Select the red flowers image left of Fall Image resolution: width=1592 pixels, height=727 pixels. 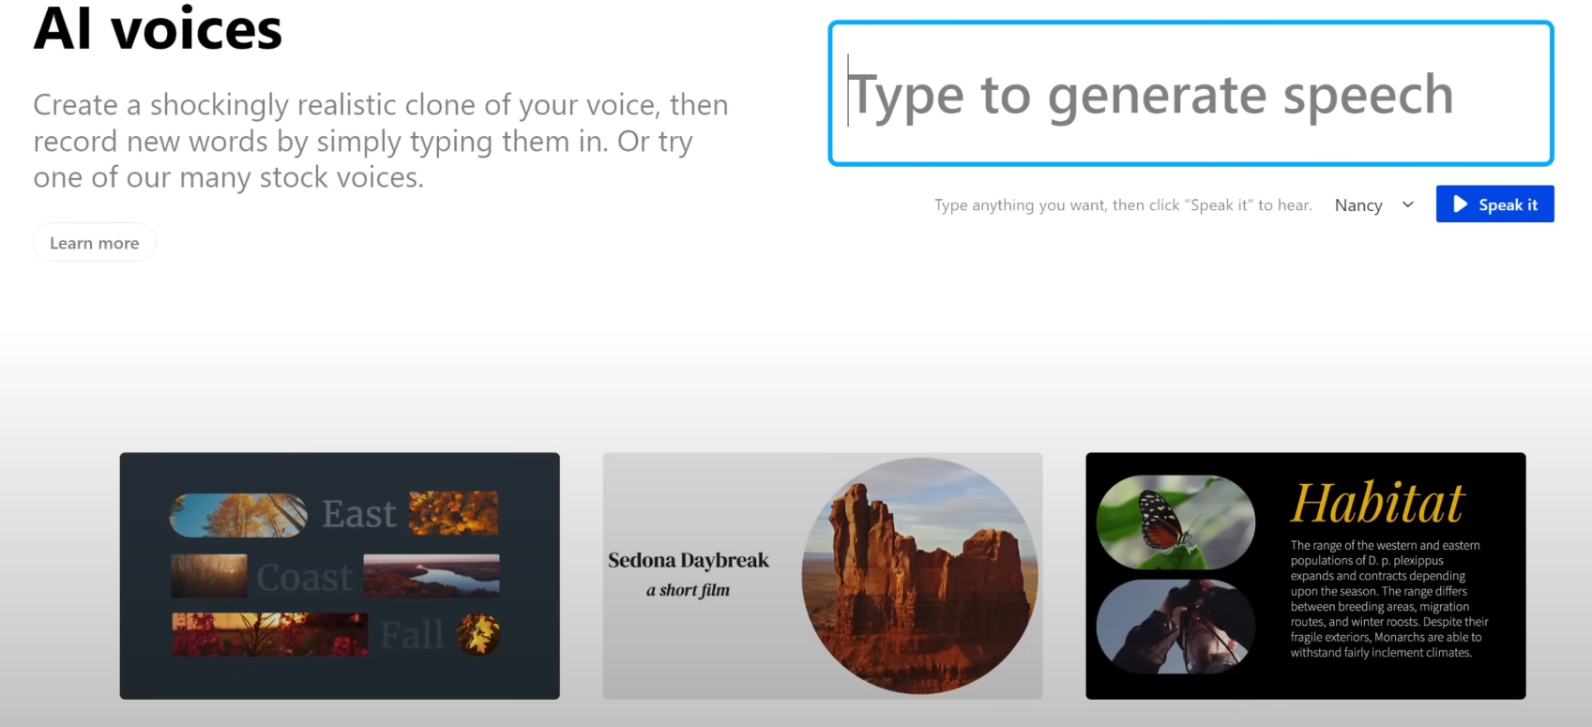269,634
